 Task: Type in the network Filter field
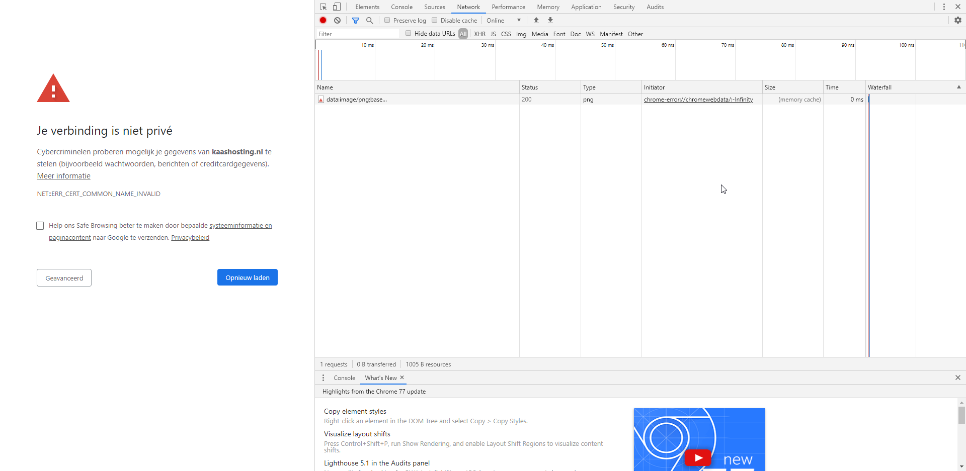pos(357,34)
